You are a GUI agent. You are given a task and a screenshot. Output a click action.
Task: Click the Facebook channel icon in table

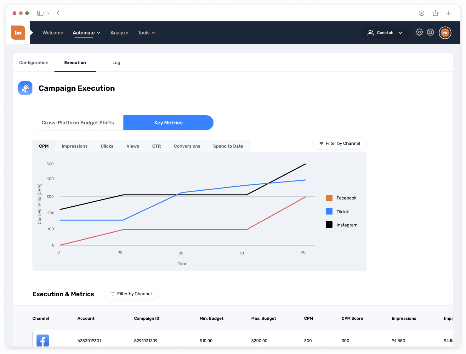[x=43, y=340]
